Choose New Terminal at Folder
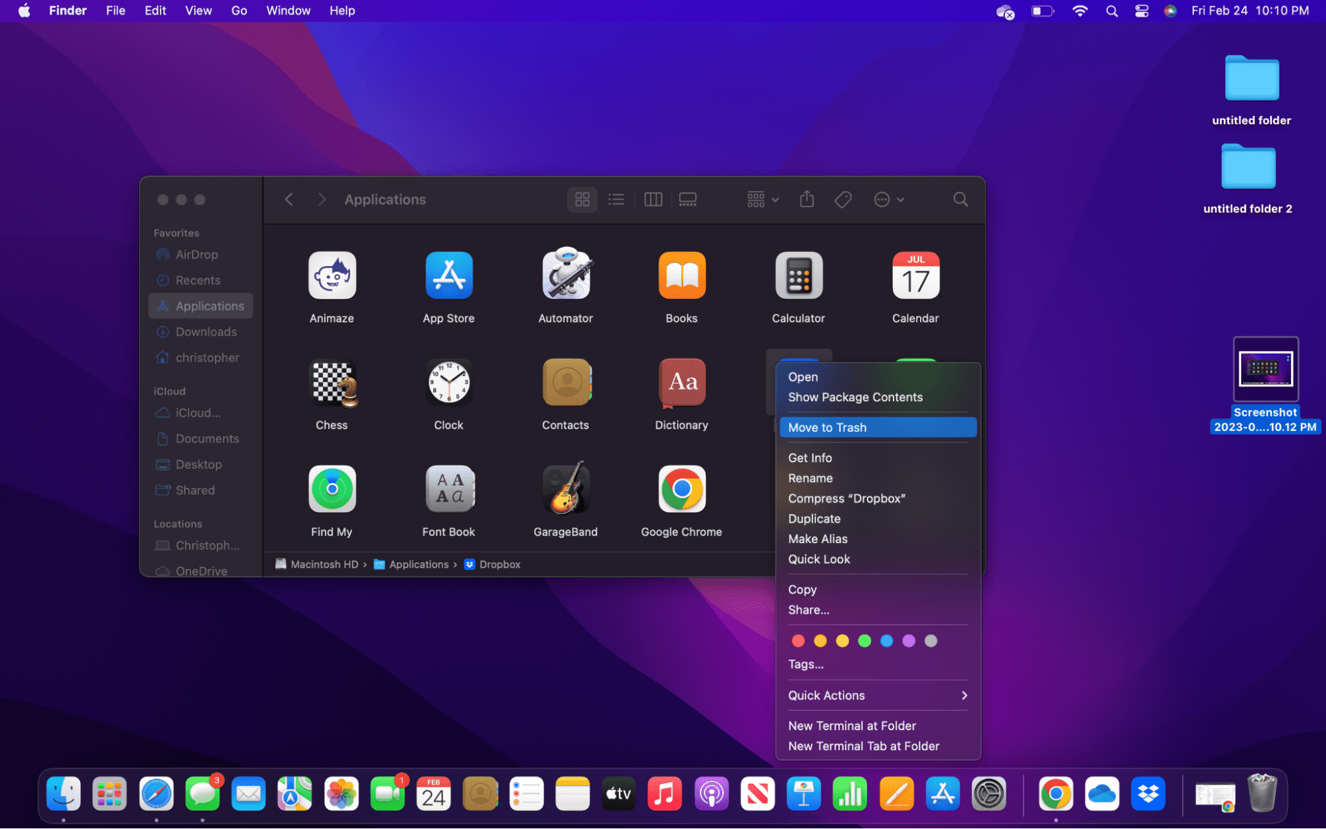This screenshot has width=1326, height=829. [878, 726]
